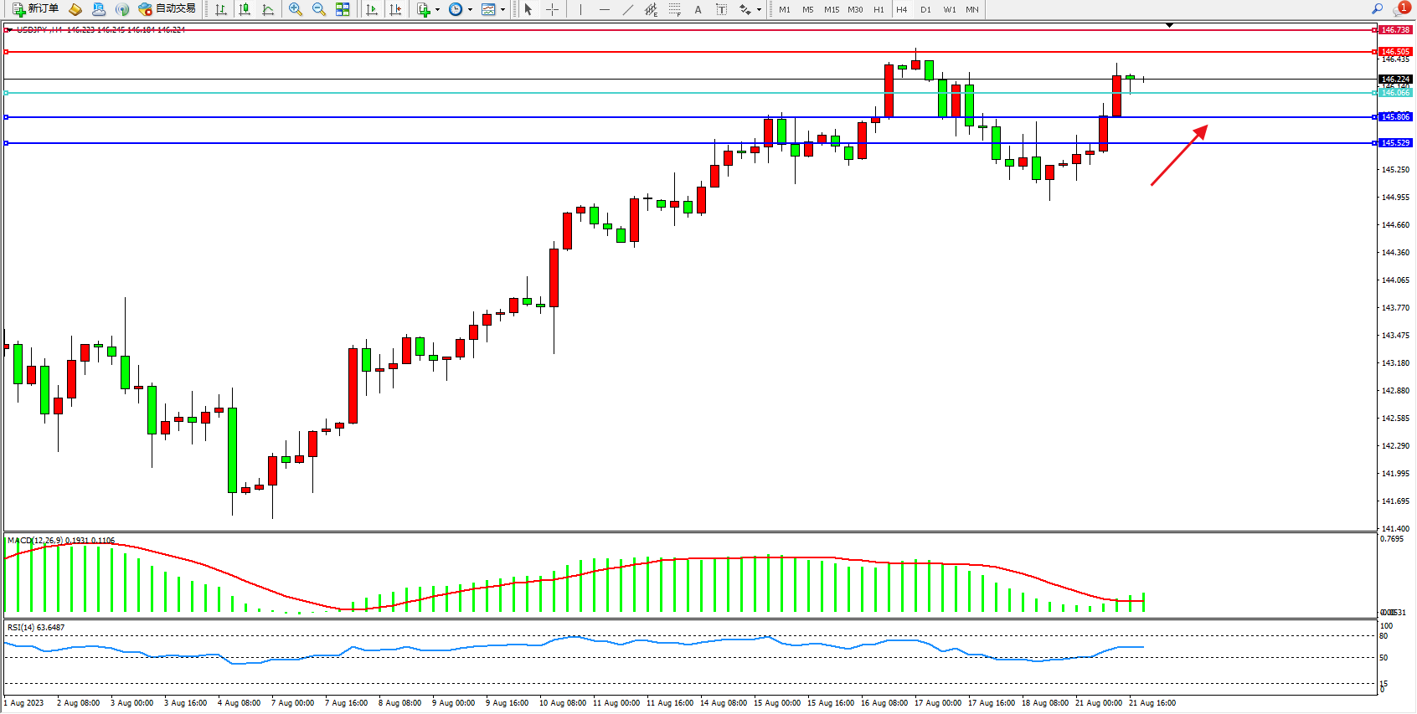
Task: Click the tile windows icon
Action: 343,9
